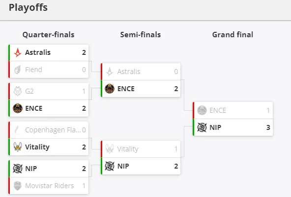Click the greyed ENCE logo in grand final
Image resolution: width=291 pixels, height=197 pixels.
(202, 110)
